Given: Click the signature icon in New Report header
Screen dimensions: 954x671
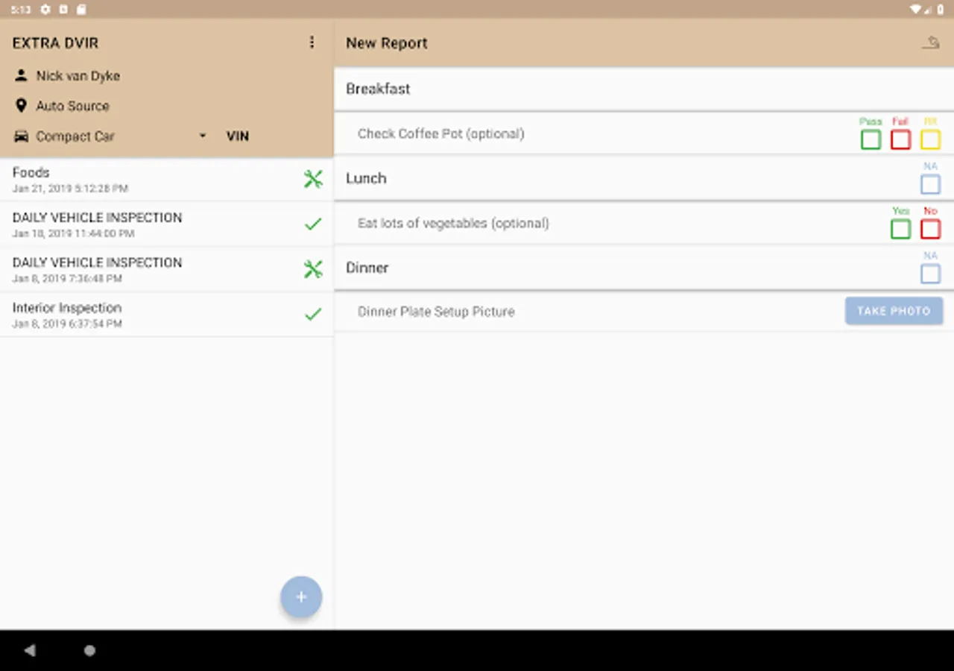Looking at the screenshot, I should tap(930, 43).
